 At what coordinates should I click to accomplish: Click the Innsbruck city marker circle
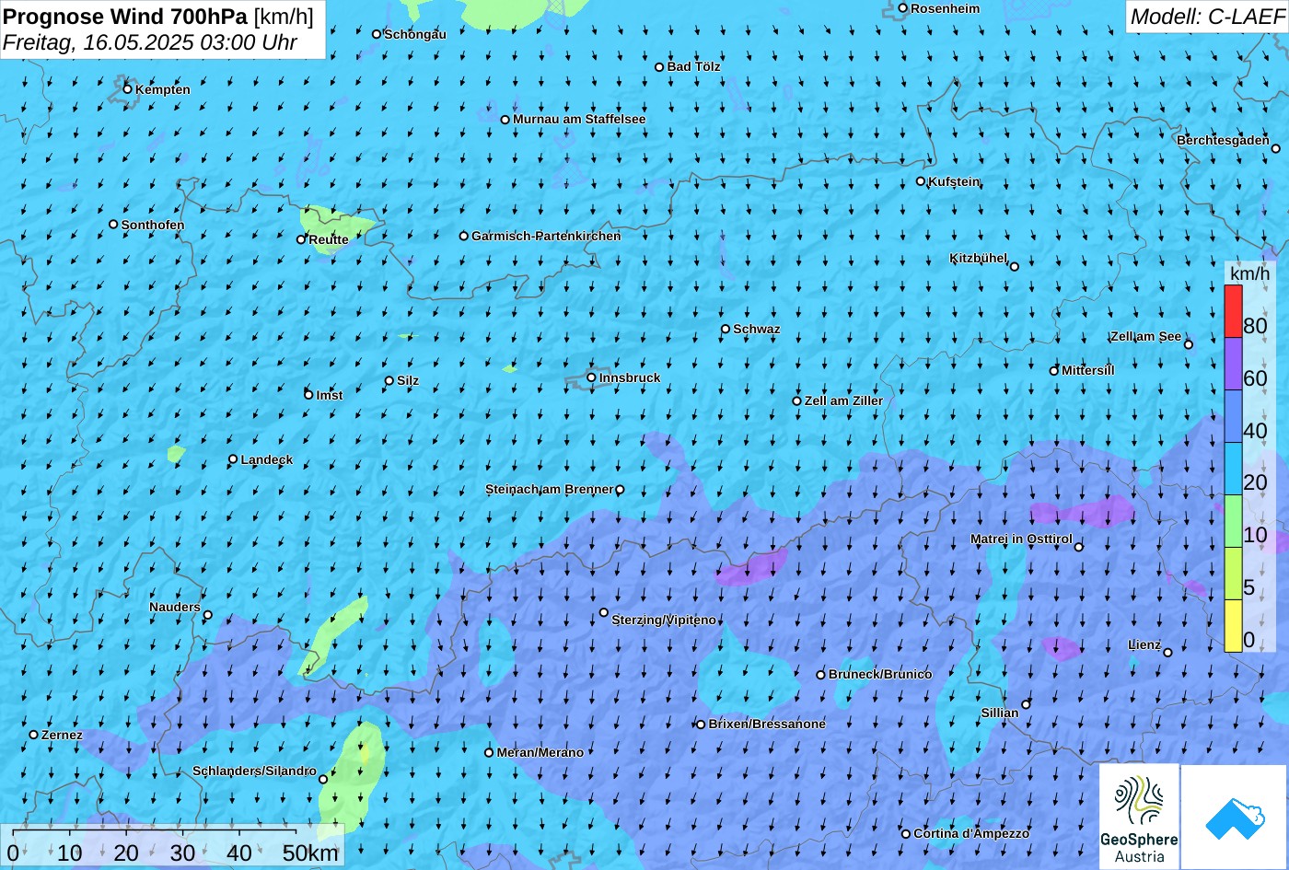pos(591,377)
